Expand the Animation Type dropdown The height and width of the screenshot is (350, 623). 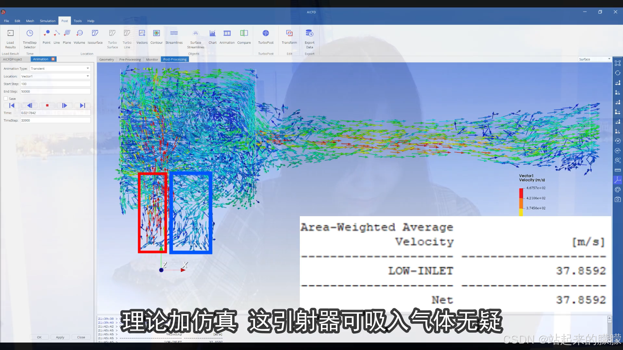pyautogui.click(x=88, y=68)
